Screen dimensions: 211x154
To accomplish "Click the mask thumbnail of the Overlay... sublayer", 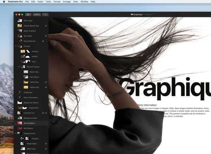I will tap(28, 51).
